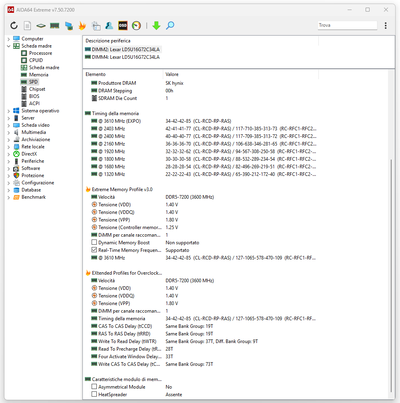Expand the Scheda video node

8,126
